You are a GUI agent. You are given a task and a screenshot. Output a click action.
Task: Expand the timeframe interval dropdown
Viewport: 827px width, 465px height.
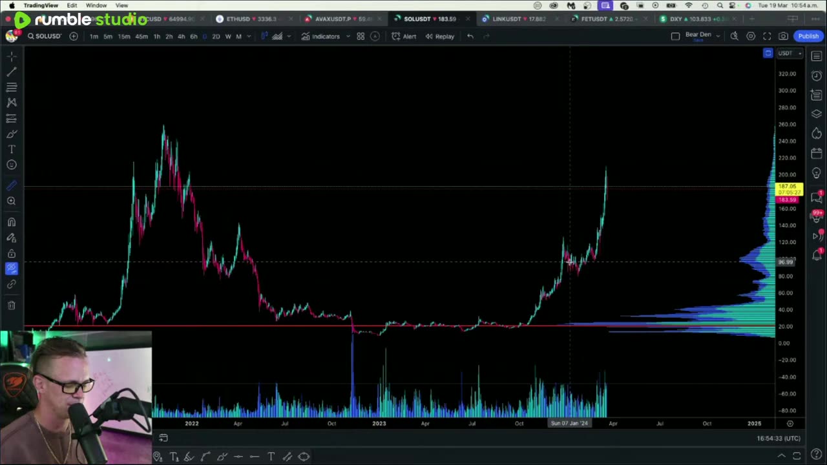coord(249,36)
